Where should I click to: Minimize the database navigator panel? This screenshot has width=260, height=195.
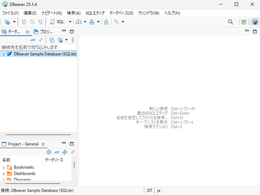64,31
